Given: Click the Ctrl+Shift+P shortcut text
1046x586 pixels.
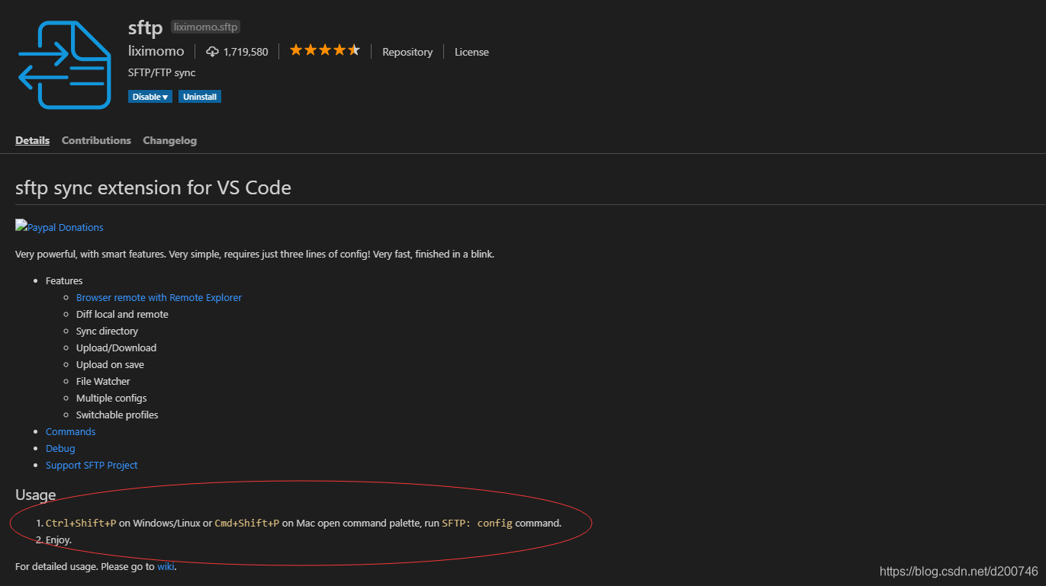Looking at the screenshot, I should (x=81, y=523).
